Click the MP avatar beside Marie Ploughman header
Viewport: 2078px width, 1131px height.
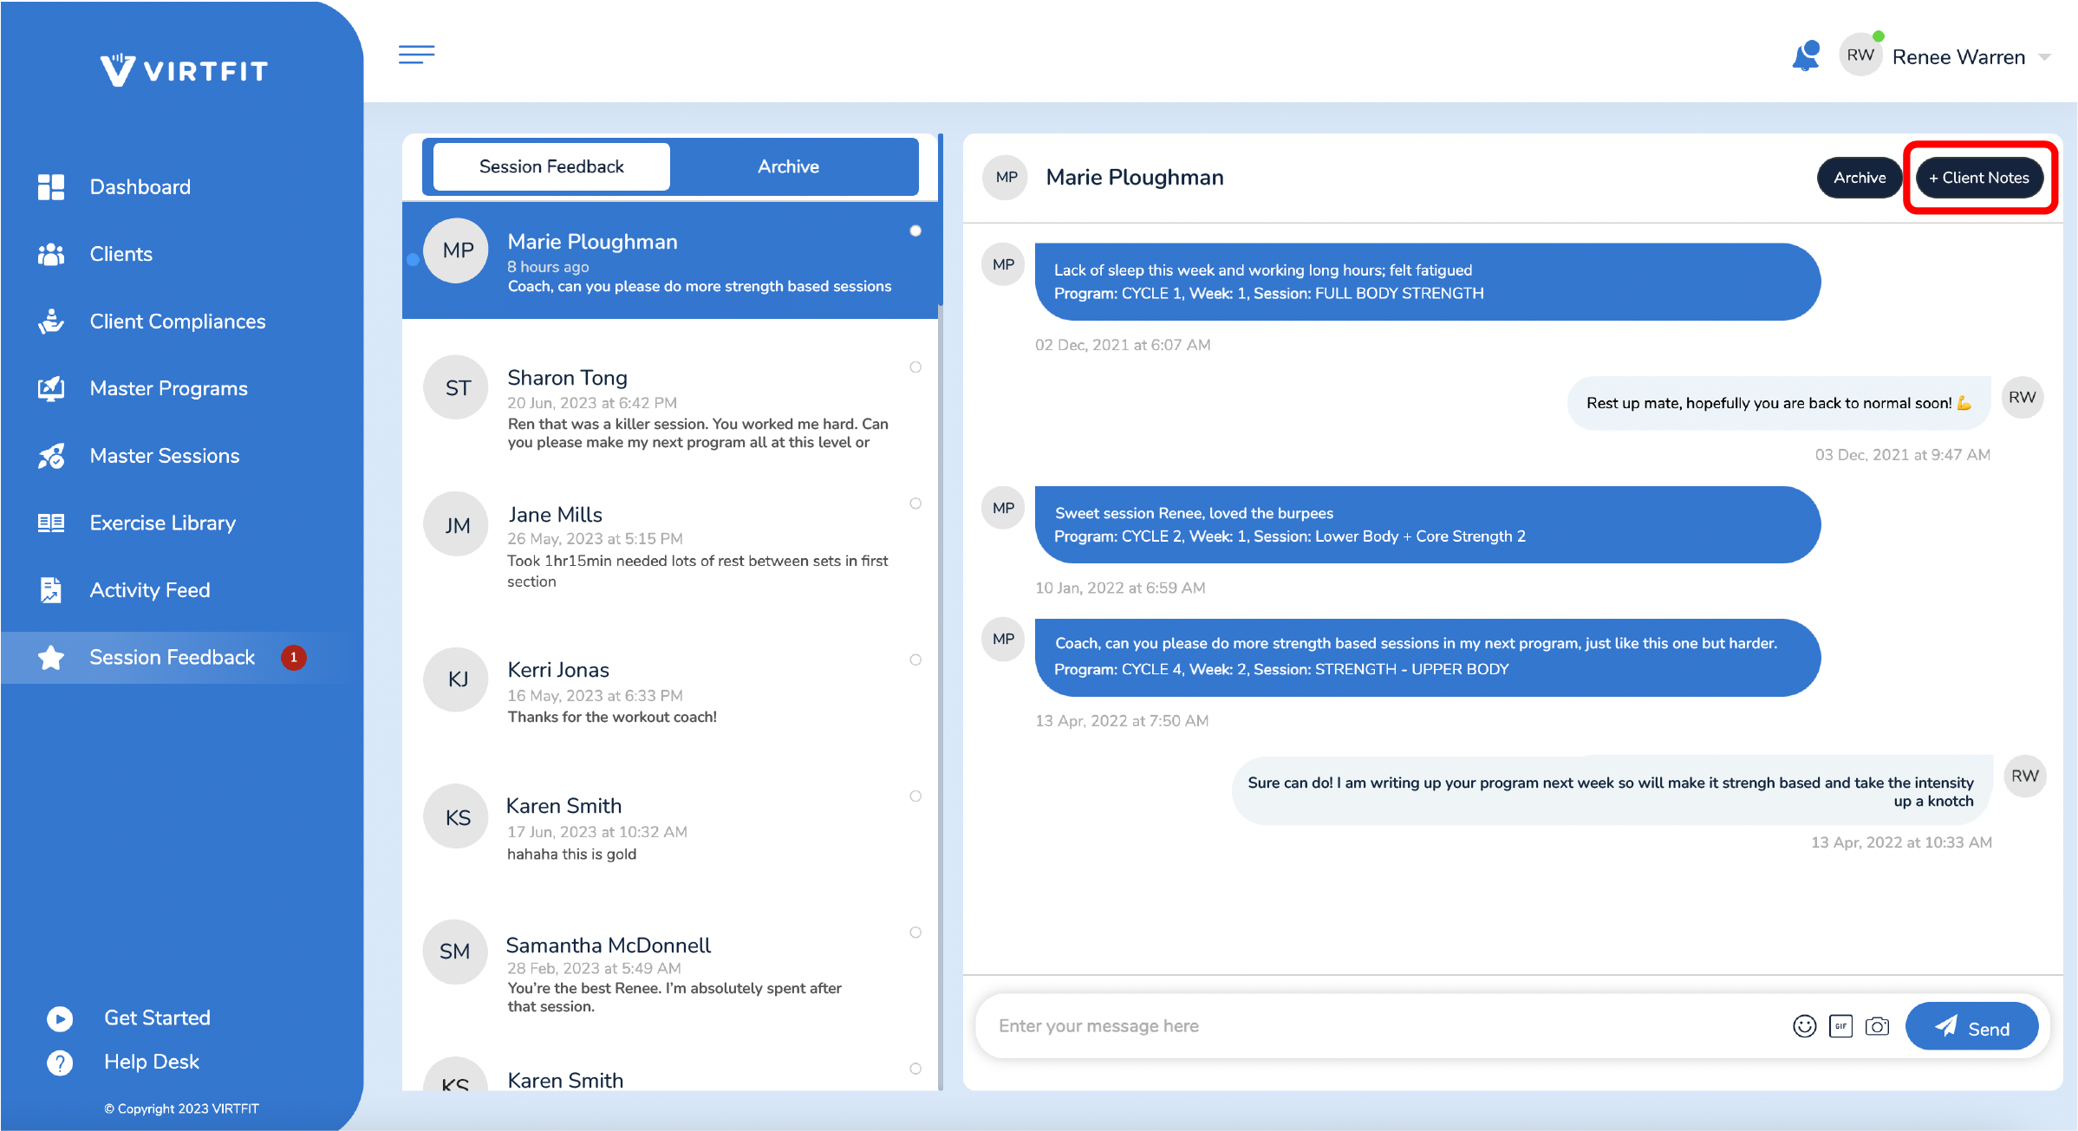coord(1006,177)
